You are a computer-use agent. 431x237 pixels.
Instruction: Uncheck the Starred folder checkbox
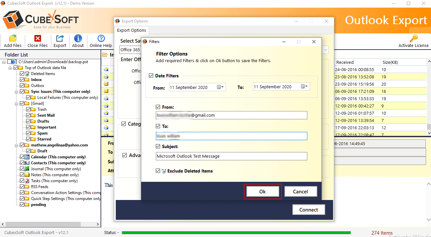28,139
